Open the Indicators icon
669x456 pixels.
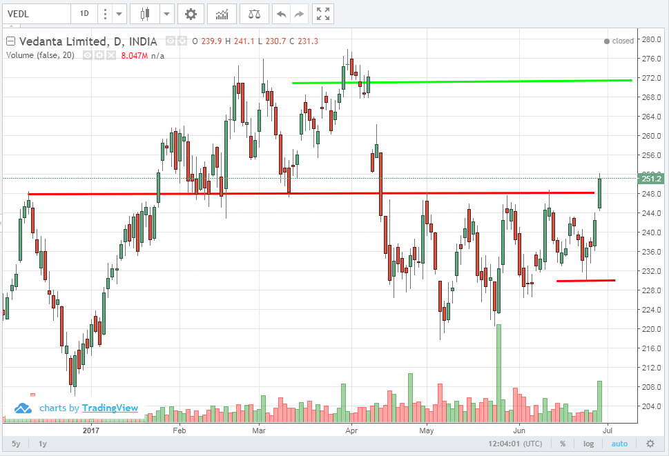222,14
